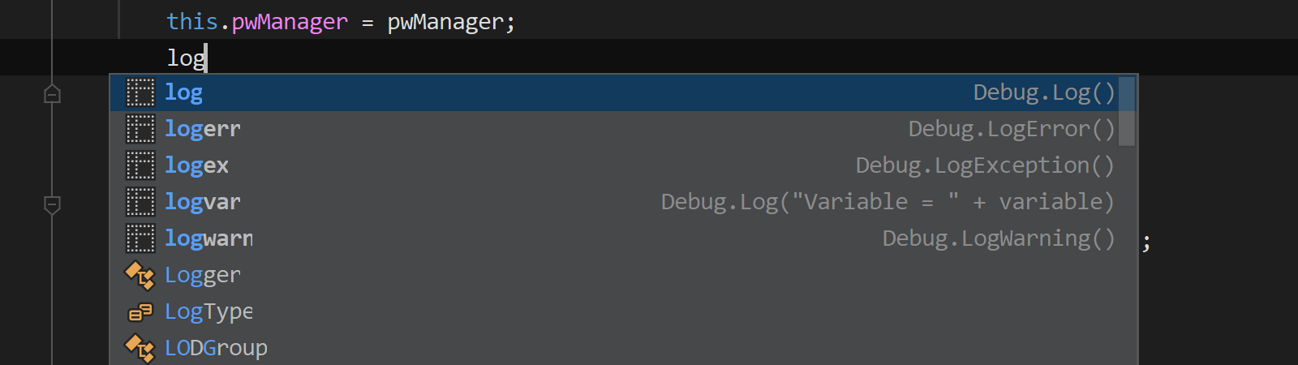
Task: Choose the logwarn suggestion
Action: [x=622, y=238]
